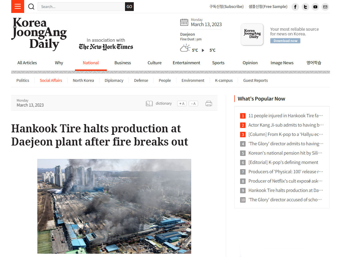Open Editorial K-pop's defining moment
This screenshot has height=257, width=342.
(x=283, y=162)
